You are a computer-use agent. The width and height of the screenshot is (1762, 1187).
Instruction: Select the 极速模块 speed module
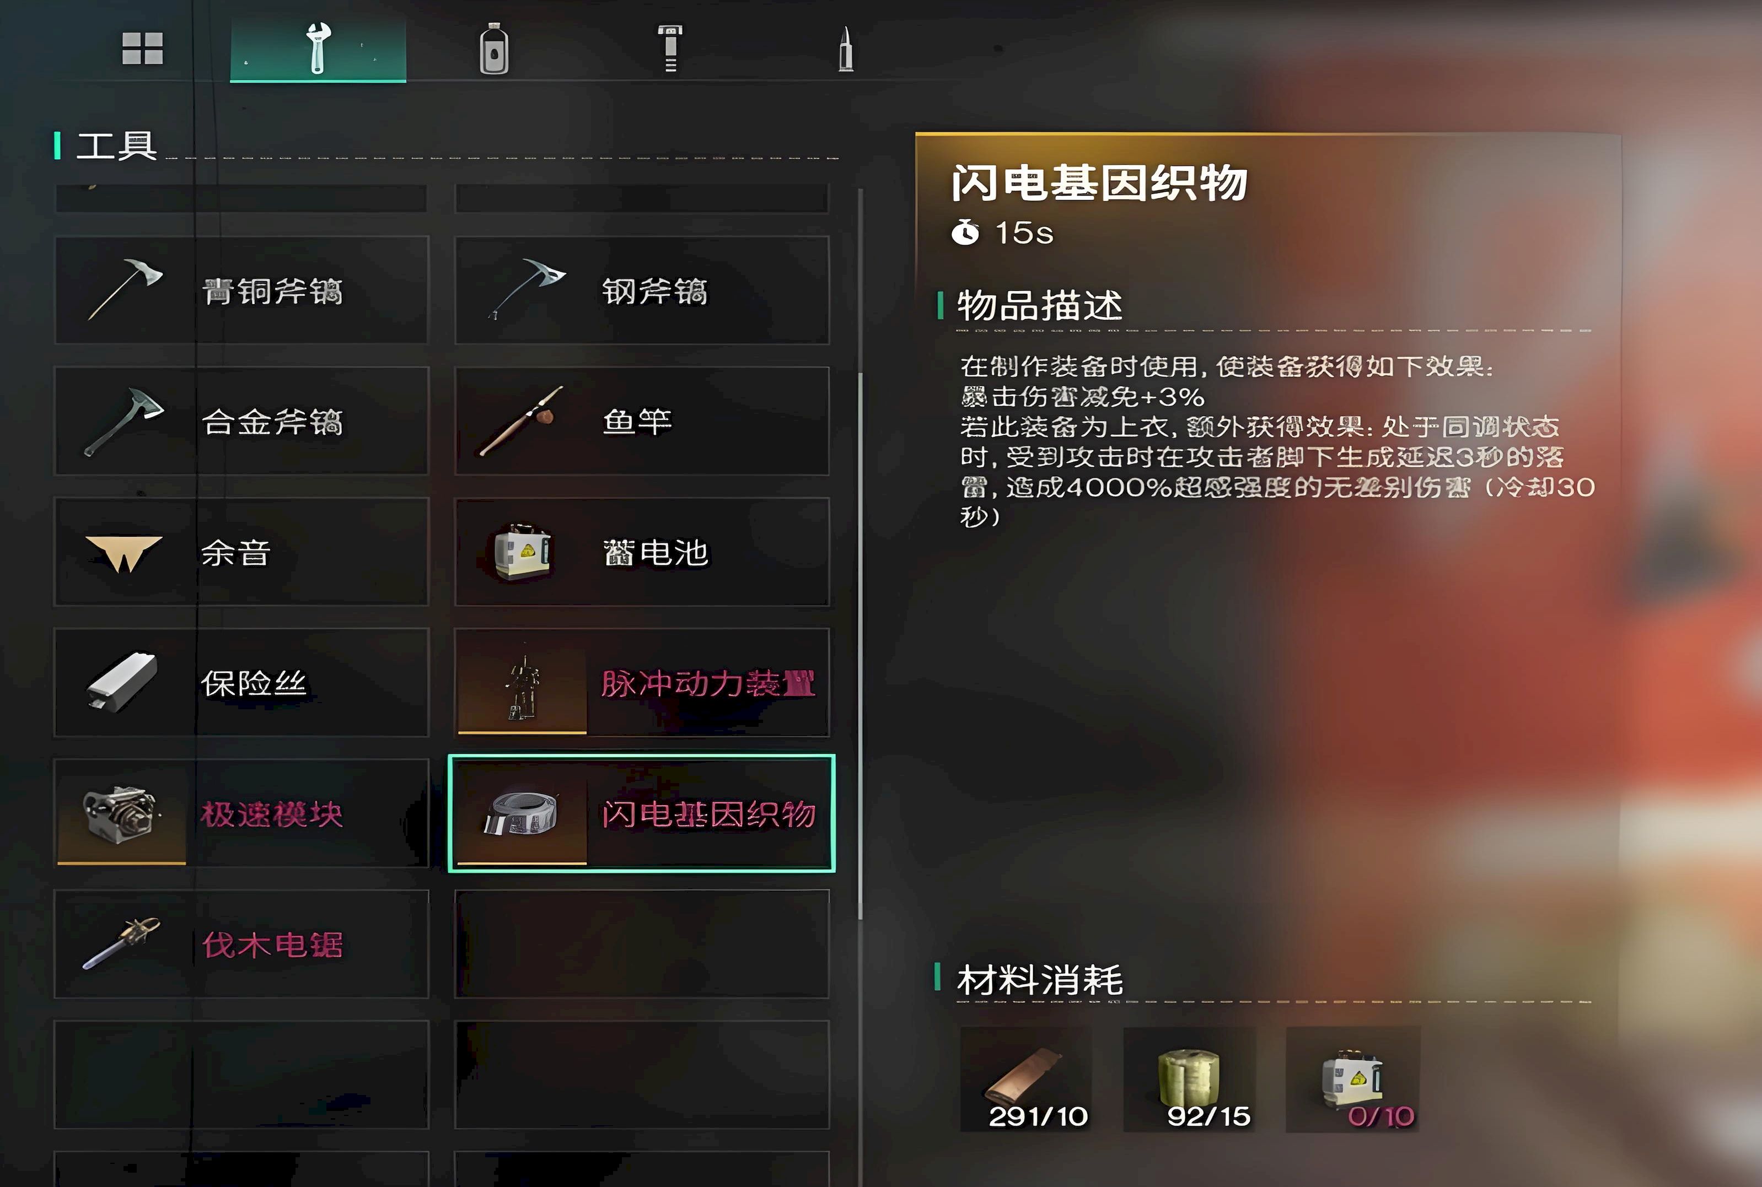(241, 814)
